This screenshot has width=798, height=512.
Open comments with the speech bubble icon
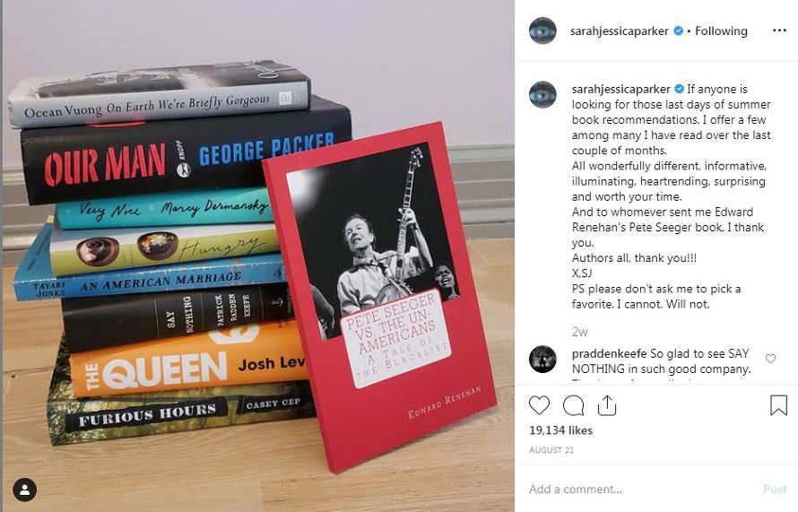(x=574, y=405)
